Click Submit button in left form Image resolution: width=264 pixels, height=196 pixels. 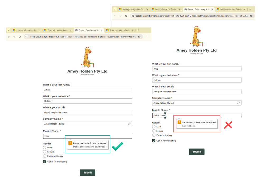88,173
